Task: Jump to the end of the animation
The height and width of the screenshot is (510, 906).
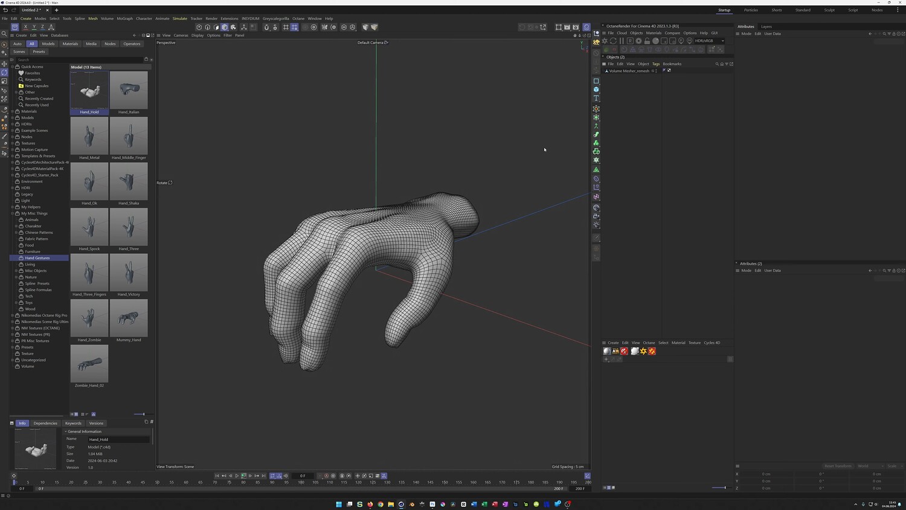Action: click(263, 476)
